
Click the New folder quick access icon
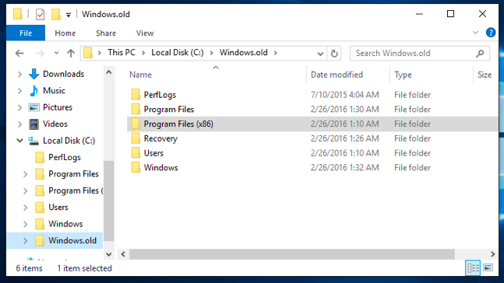tap(55, 15)
